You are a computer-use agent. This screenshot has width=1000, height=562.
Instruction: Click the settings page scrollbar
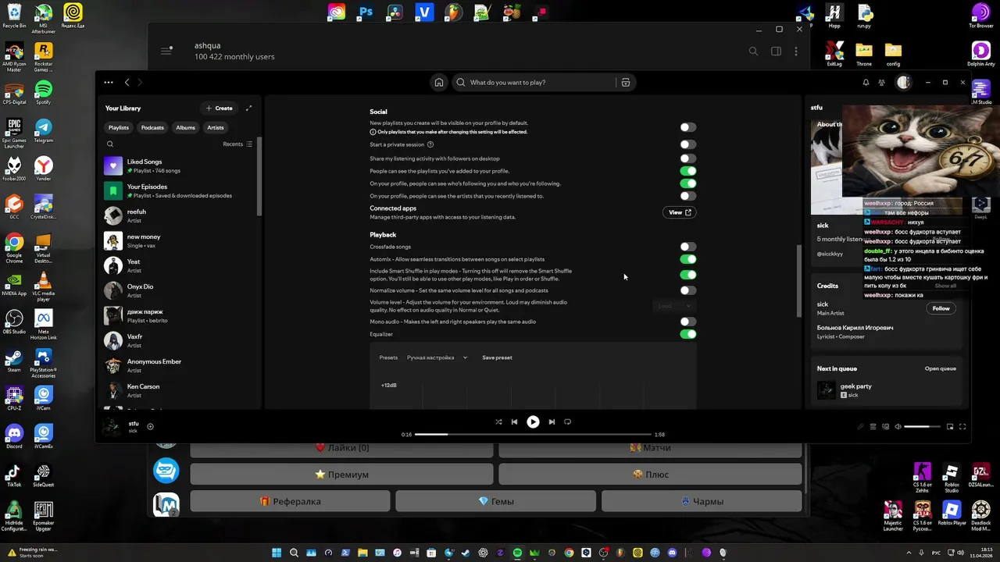[x=798, y=281]
